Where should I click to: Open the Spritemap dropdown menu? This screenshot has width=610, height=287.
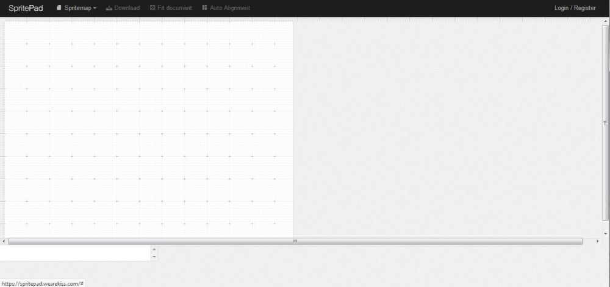tap(76, 8)
